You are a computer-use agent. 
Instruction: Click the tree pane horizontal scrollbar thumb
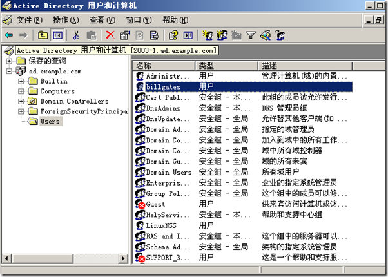point(43,259)
